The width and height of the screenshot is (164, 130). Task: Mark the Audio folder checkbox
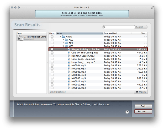(52, 37)
